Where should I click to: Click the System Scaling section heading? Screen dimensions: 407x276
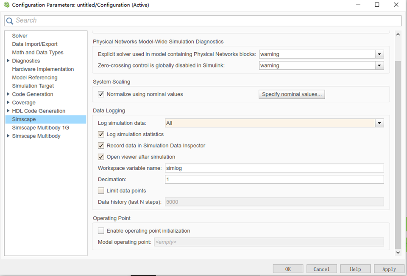tap(112, 82)
